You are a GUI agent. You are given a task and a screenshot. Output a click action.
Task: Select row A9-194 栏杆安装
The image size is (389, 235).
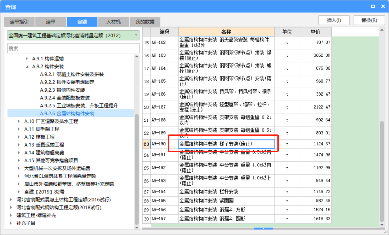(237, 192)
